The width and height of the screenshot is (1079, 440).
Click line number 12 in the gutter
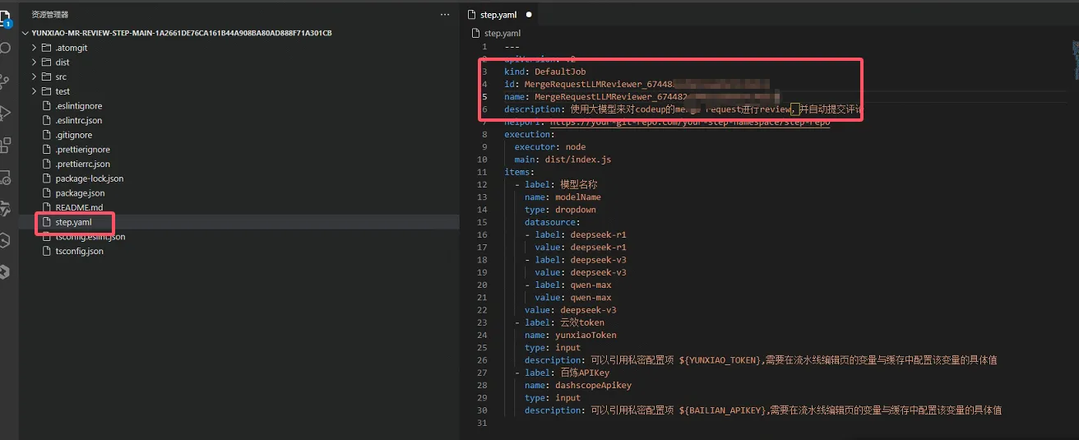[483, 184]
